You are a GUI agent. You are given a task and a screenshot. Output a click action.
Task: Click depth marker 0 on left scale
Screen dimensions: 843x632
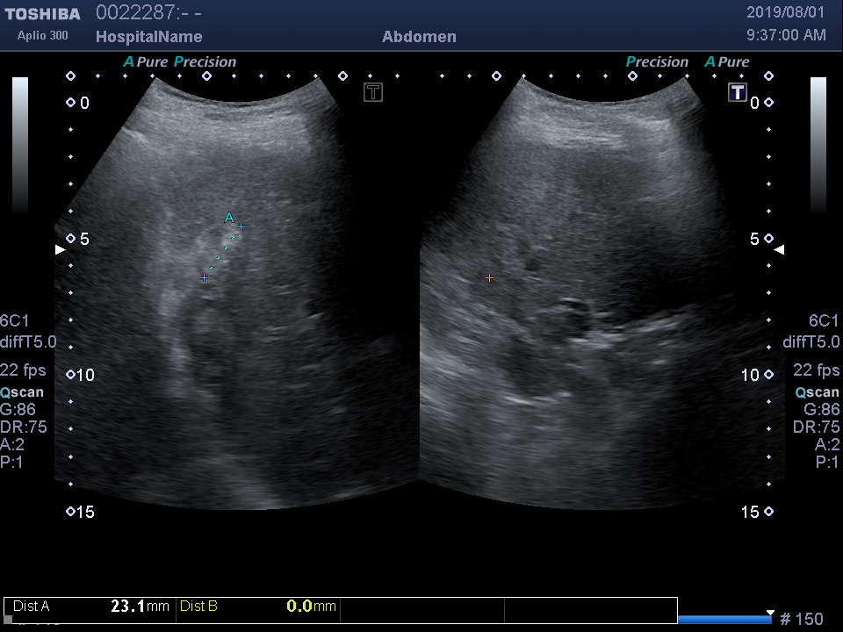pyautogui.click(x=84, y=104)
